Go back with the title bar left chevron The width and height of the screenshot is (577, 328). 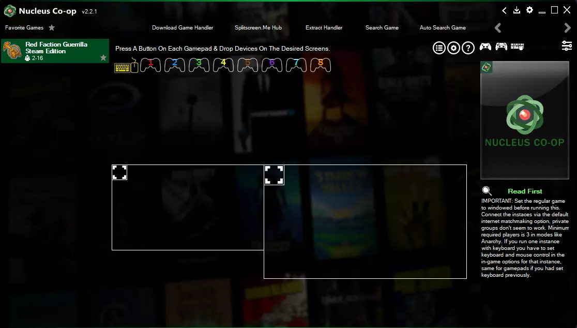coord(505,11)
